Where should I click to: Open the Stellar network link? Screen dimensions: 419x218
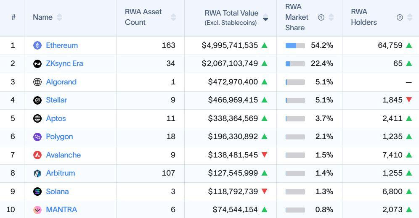56,100
